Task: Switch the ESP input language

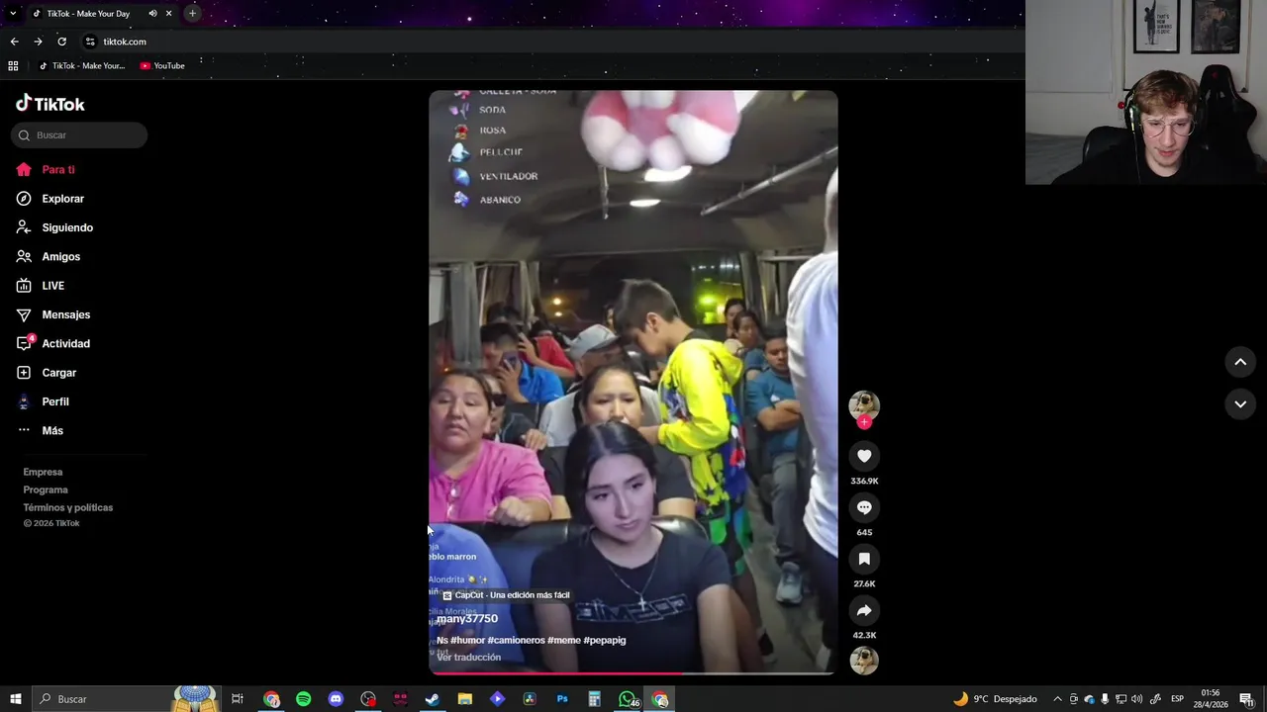Action: (1178, 699)
